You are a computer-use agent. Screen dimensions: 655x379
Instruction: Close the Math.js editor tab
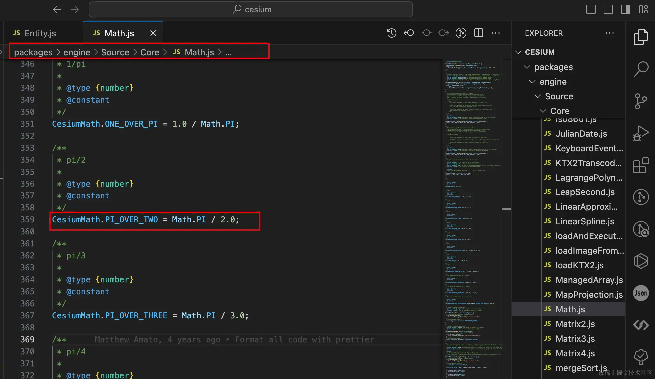point(153,33)
